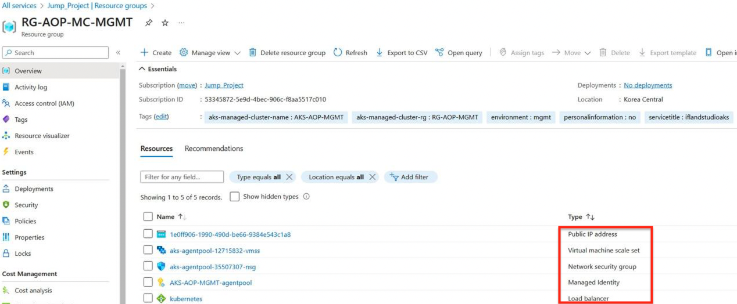Open the Jump_Project subscription link
Viewport: 737px width, 304px height.
(224, 85)
